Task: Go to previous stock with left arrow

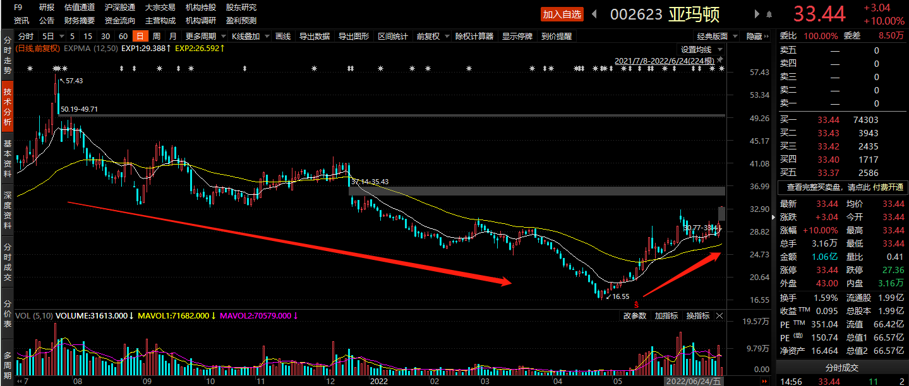Action: 595,14
